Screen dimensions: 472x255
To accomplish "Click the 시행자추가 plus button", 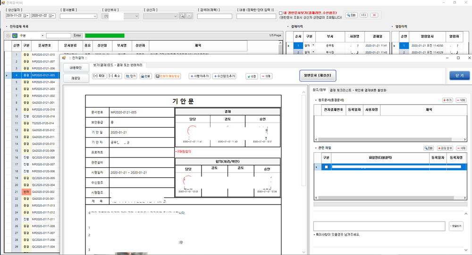I will coord(199,76).
